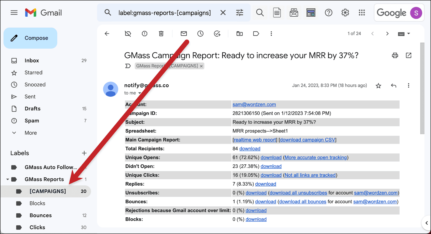
Task: Open the message More options menu
Action: click(x=408, y=85)
